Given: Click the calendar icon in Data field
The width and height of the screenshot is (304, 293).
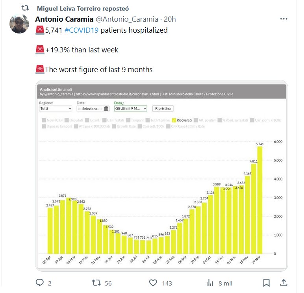Looking at the screenshot, I should point(106,109).
